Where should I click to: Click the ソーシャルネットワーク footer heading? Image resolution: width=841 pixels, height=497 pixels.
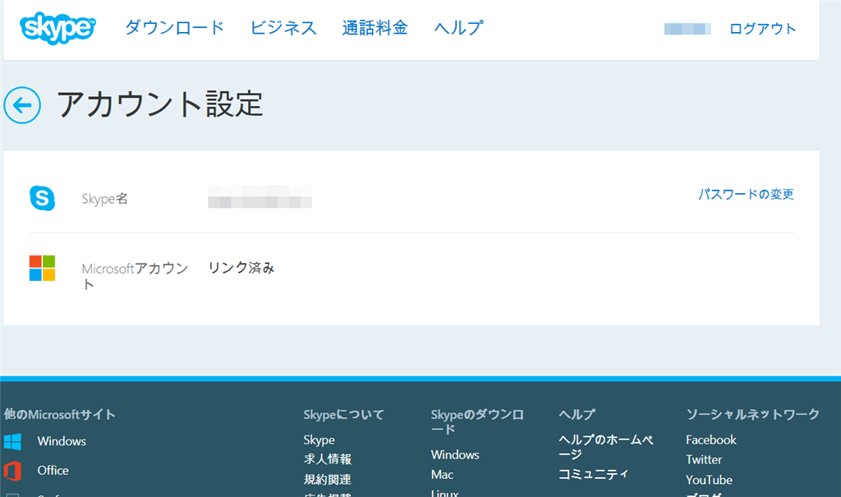point(753,414)
